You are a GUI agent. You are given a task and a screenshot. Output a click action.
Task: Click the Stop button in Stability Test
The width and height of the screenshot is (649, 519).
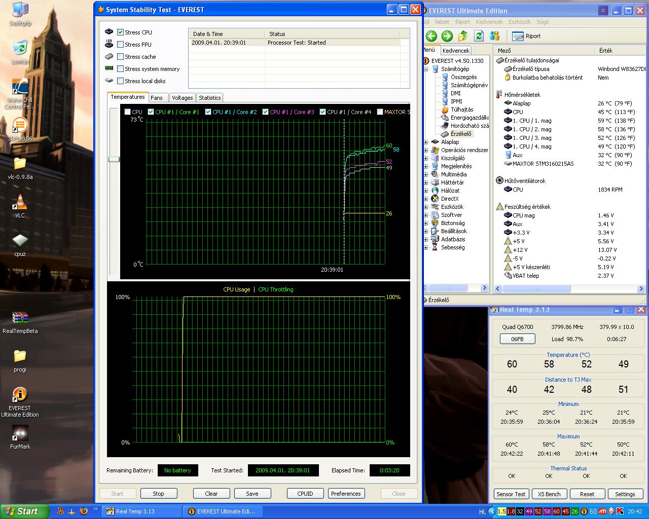(x=158, y=494)
